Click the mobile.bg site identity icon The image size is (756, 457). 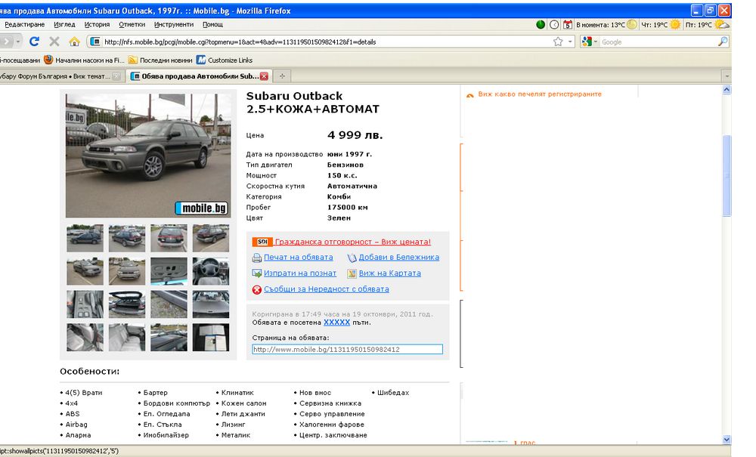[95, 42]
